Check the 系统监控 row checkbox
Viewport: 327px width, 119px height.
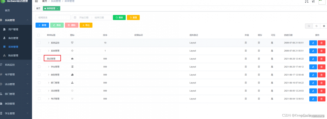point(39,43)
